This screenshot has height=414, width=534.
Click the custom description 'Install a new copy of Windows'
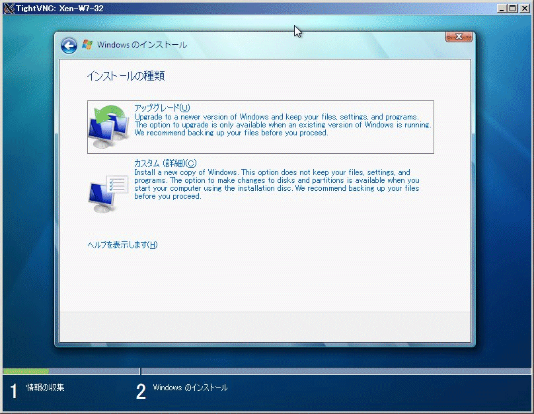point(277,184)
